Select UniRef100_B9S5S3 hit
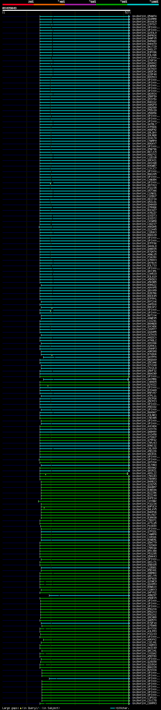This screenshot has width=161, height=710. pyautogui.click(x=144, y=77)
